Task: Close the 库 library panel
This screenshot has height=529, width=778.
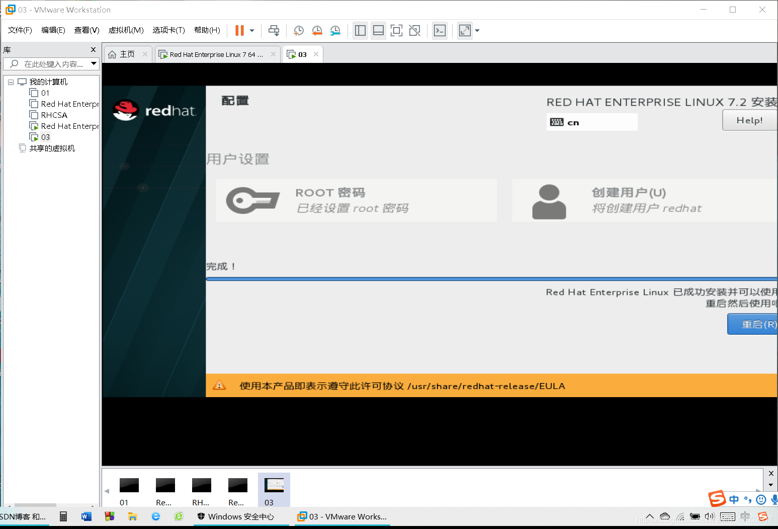Action: click(x=93, y=49)
